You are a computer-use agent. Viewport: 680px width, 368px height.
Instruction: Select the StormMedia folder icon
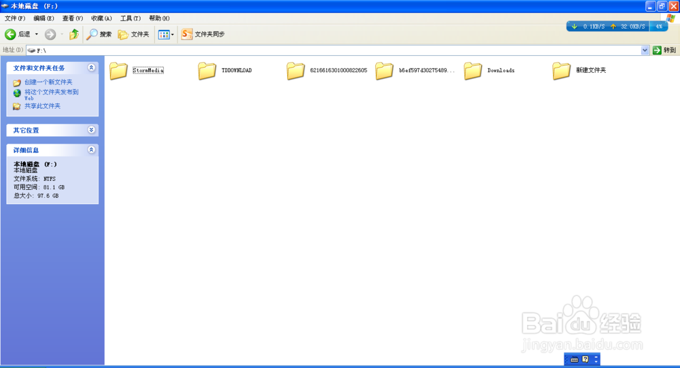click(118, 70)
